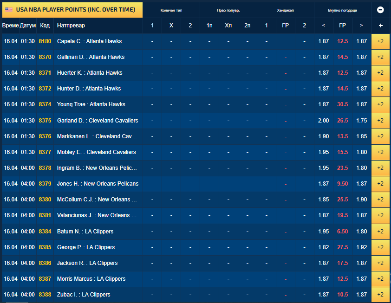
Task: Click the Код column header
Action: click(x=45, y=26)
